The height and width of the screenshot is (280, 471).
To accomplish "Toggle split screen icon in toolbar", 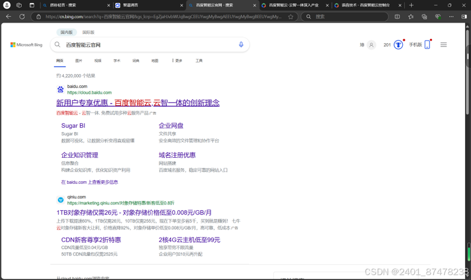I will point(397,17).
